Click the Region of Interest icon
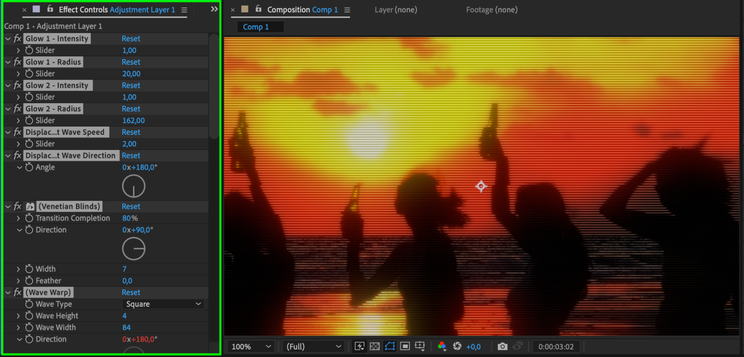This screenshot has height=357, width=744. (405, 347)
